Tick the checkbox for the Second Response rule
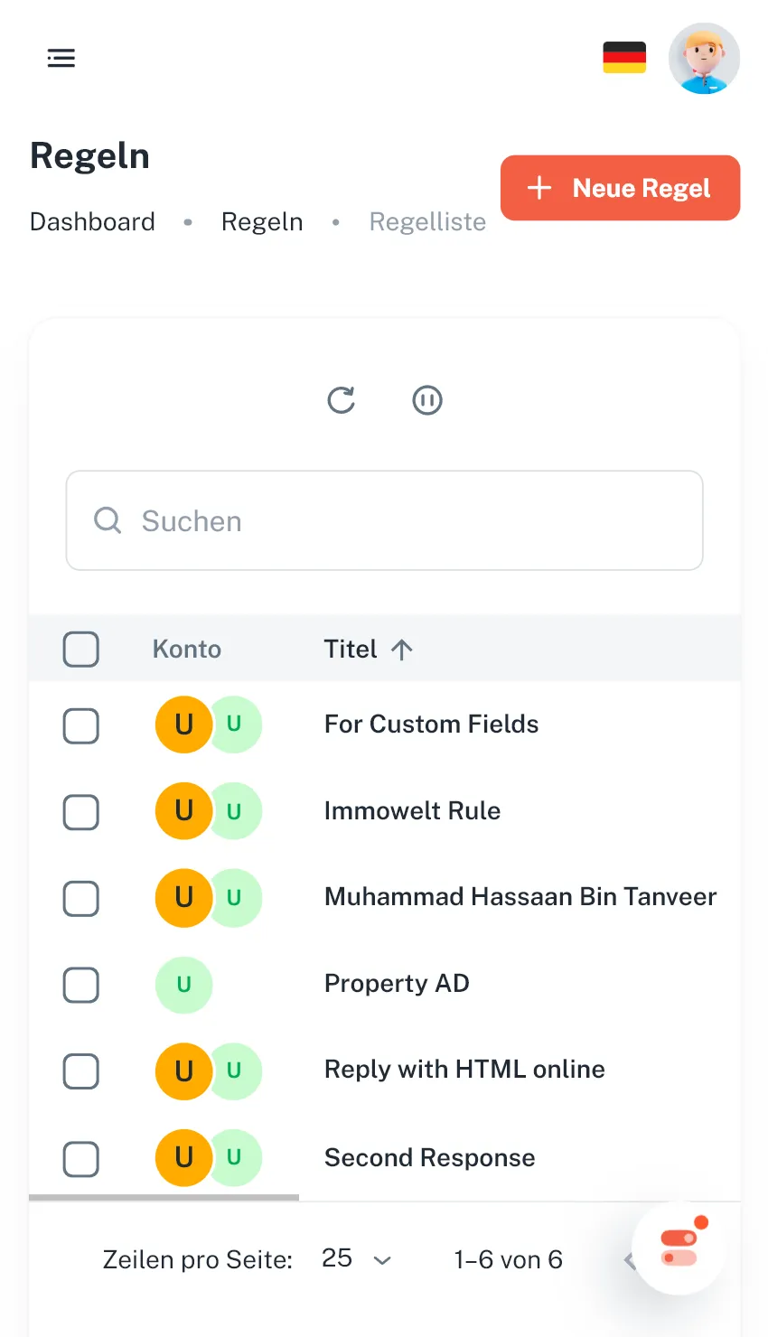768x1337 pixels. click(x=81, y=1158)
